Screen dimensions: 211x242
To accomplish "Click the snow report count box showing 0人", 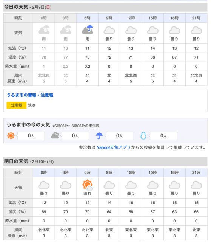I will tap(163, 136).
